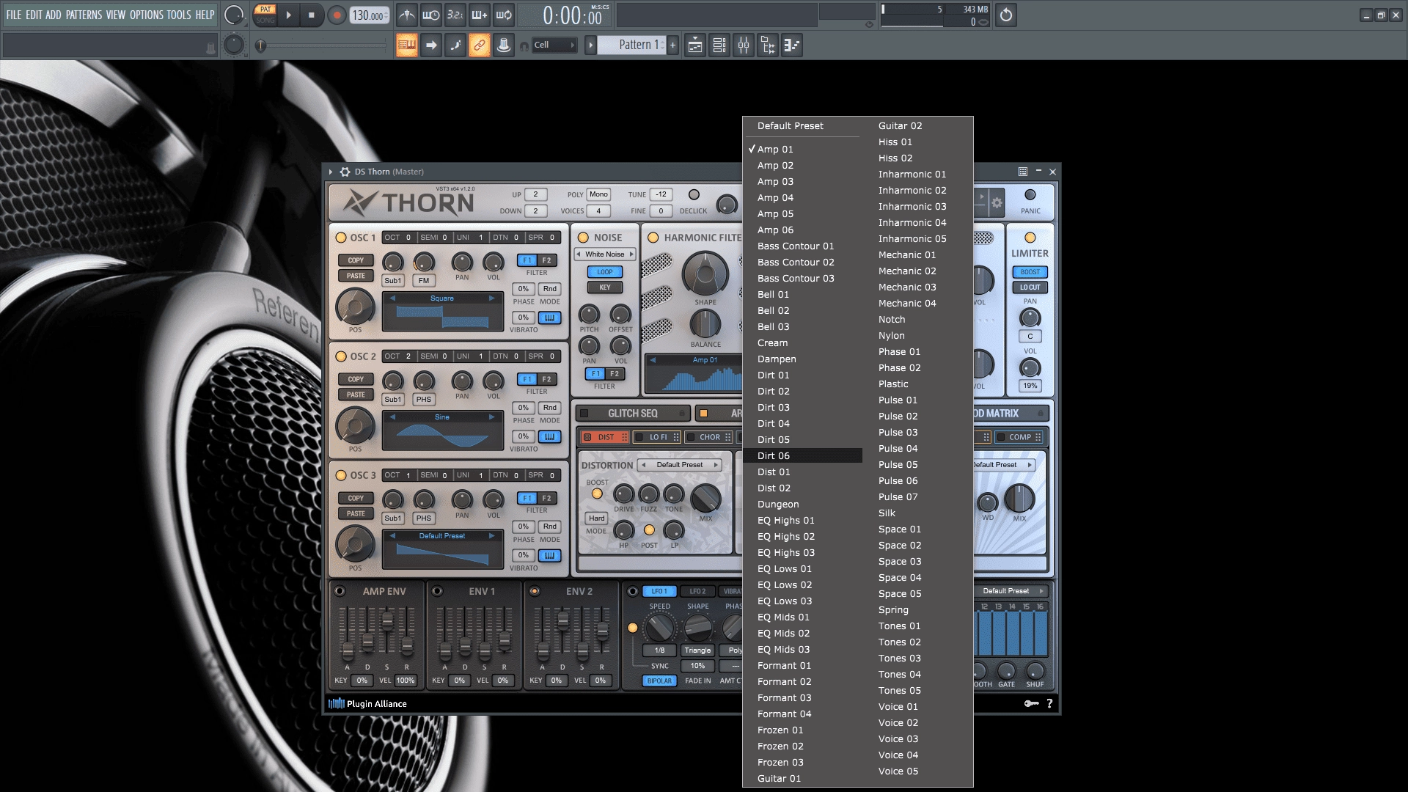Click the LFO BIPOLAR button
1408x792 pixels.
click(659, 681)
